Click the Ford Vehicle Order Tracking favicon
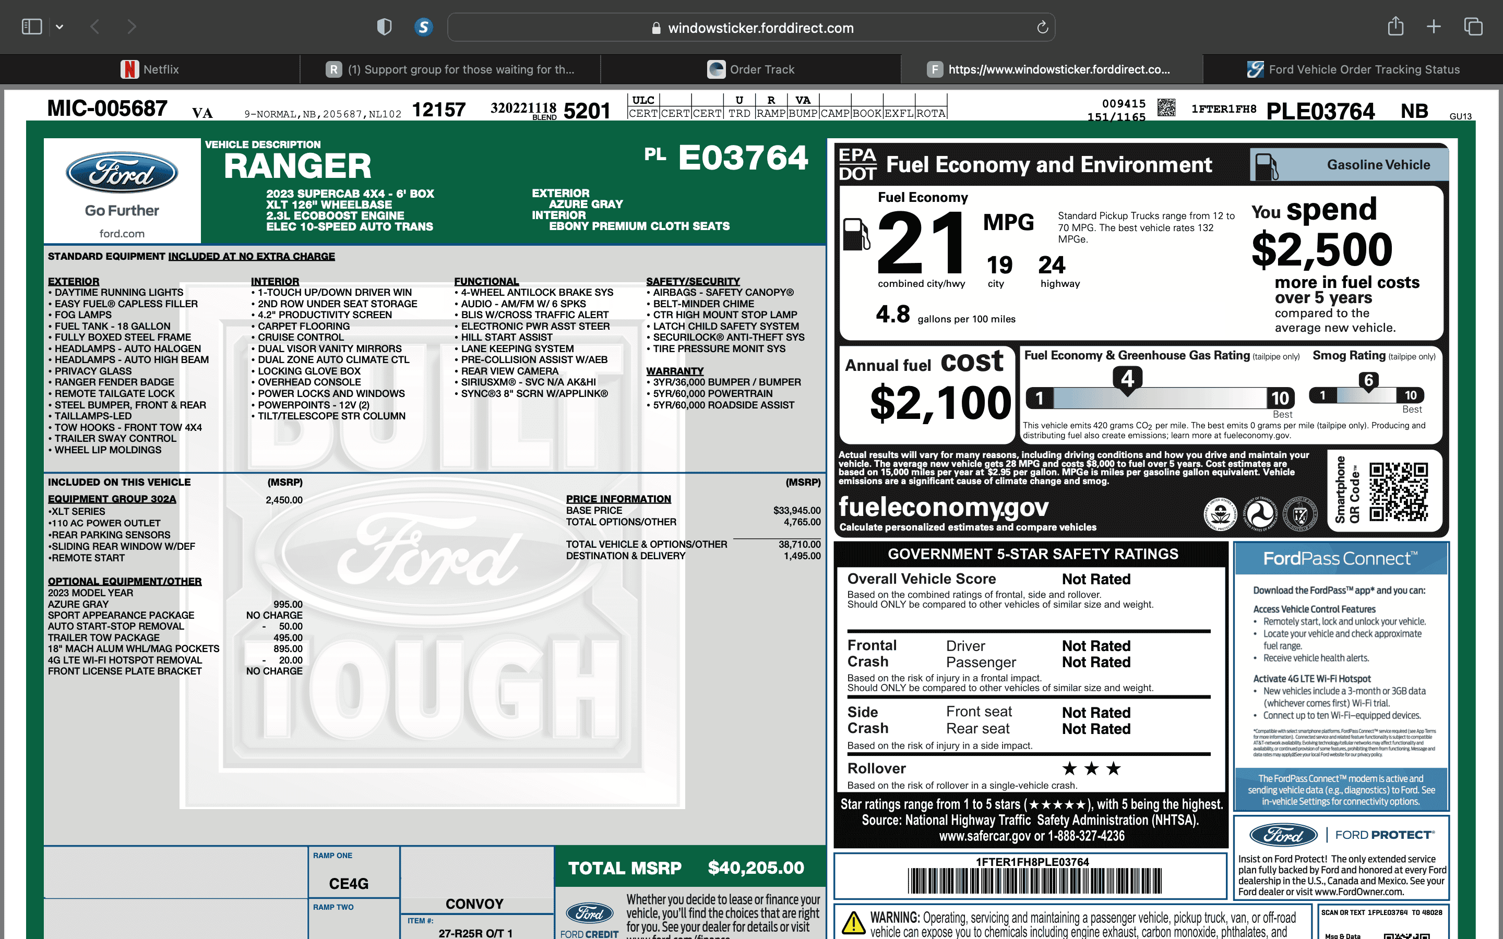The image size is (1503, 939). click(x=1255, y=69)
